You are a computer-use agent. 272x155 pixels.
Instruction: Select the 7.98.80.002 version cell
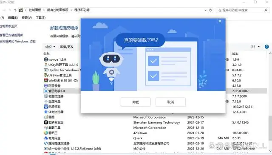(240, 91)
